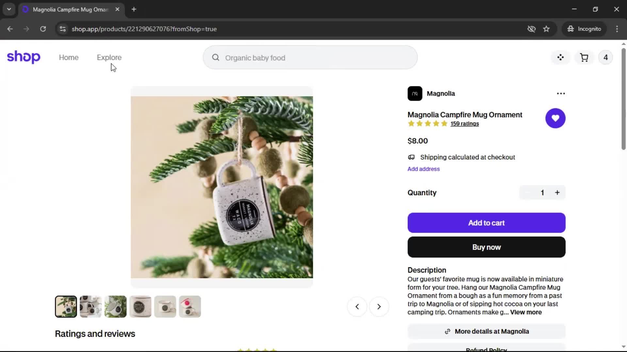
Task: Expand the description with View more
Action: point(526,312)
